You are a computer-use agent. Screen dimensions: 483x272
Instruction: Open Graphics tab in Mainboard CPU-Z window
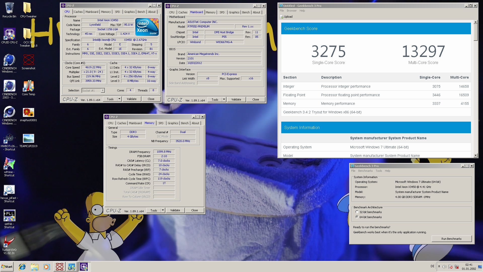234,12
